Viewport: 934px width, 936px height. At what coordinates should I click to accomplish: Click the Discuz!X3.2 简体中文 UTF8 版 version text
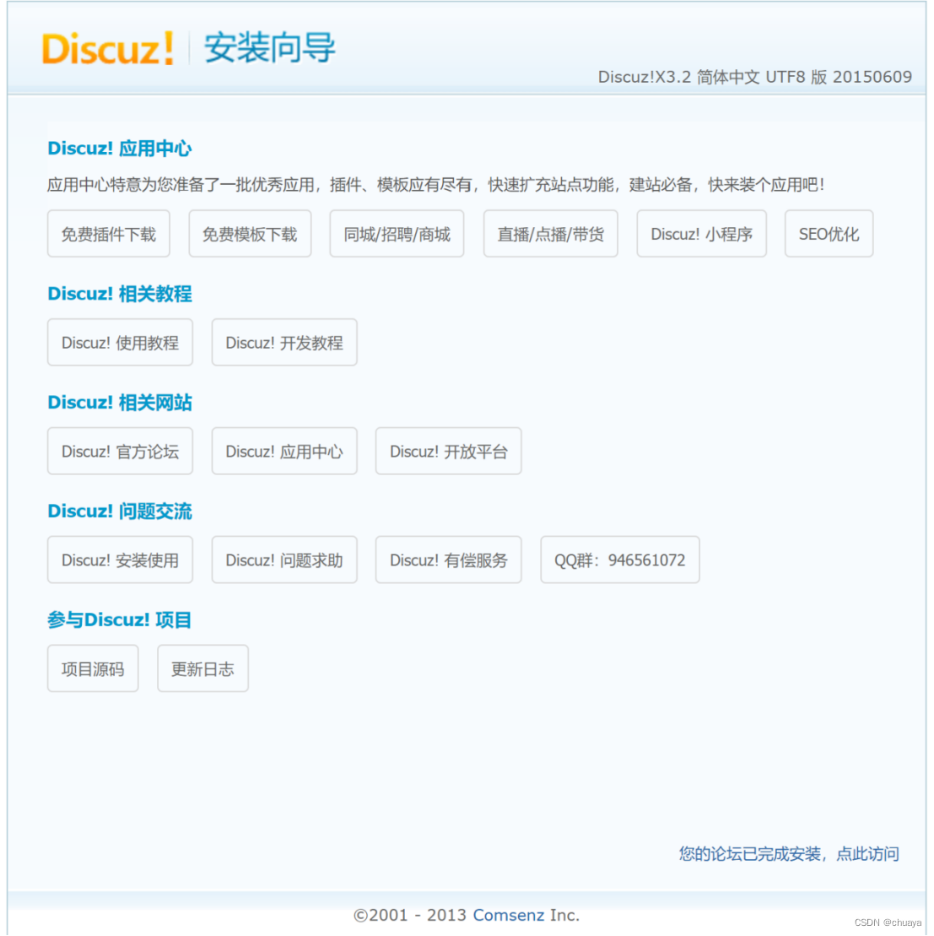[x=755, y=77]
